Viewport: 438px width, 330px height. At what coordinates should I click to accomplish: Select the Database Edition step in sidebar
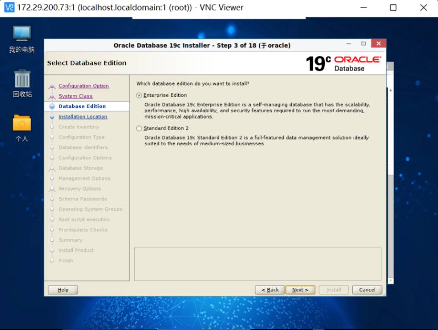point(82,106)
